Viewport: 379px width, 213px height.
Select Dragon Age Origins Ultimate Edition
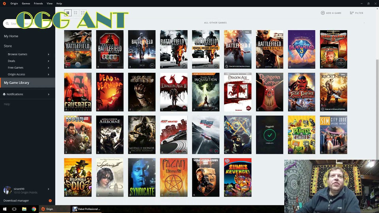coord(238,92)
